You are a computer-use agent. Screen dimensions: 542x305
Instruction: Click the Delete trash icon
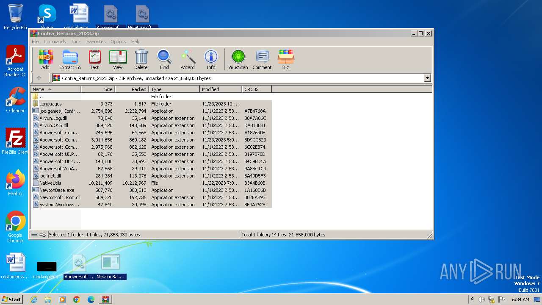pos(141,60)
